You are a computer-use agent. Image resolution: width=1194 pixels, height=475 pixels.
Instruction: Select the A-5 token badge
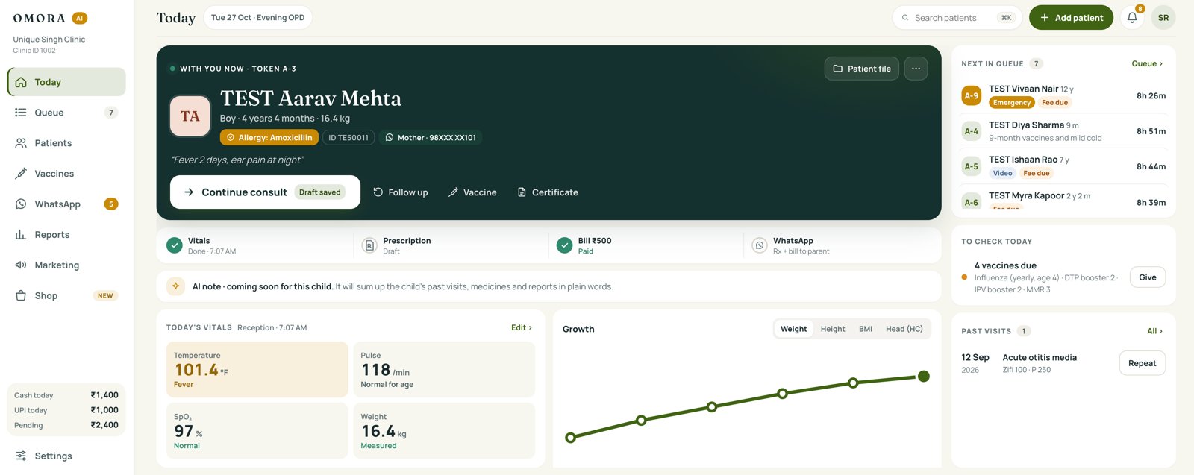click(x=971, y=166)
